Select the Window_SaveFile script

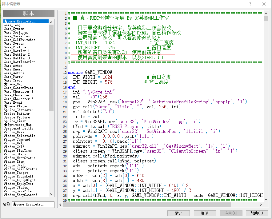click(x=26, y=191)
